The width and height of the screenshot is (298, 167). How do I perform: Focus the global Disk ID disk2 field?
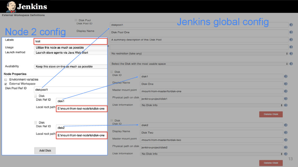click(x=212, y=125)
